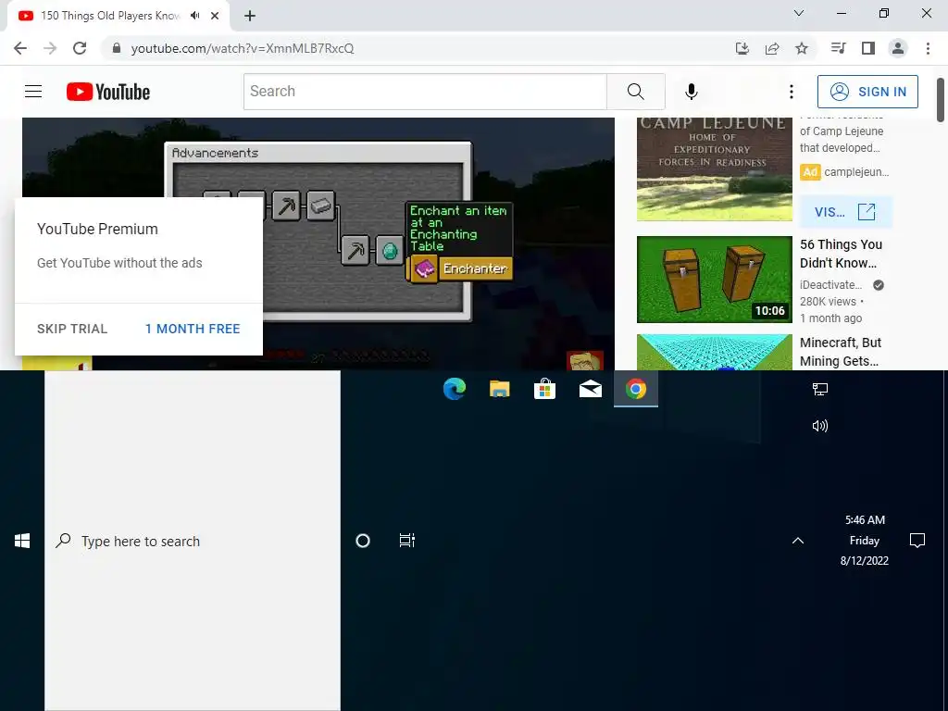Open the YouTube guide hamburger menu
The image size is (948, 711).
coord(33,92)
